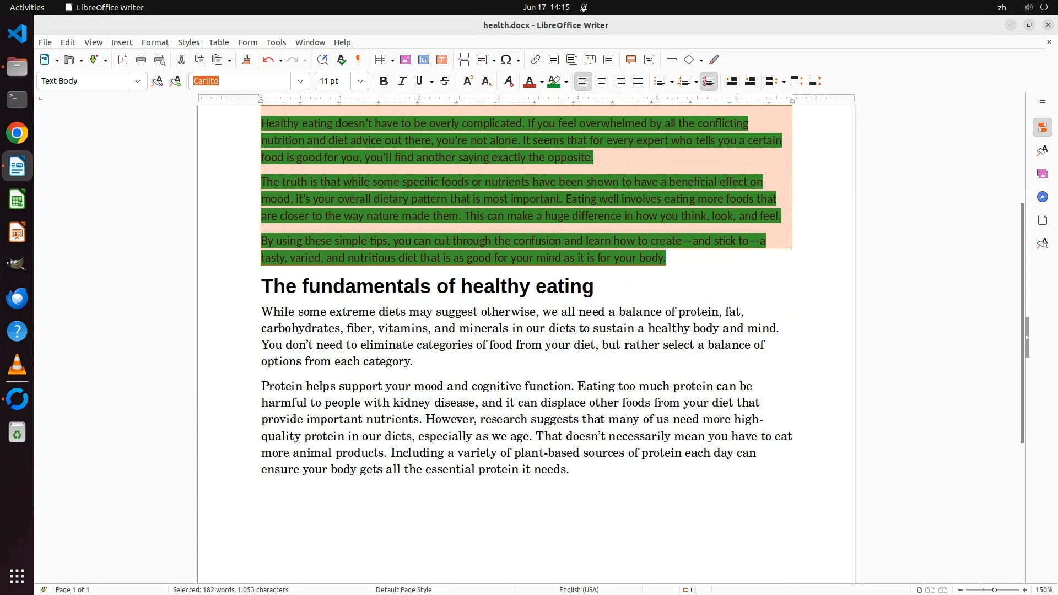Click the Export as PDF icon
This screenshot has height=595, width=1058.
(x=123, y=60)
